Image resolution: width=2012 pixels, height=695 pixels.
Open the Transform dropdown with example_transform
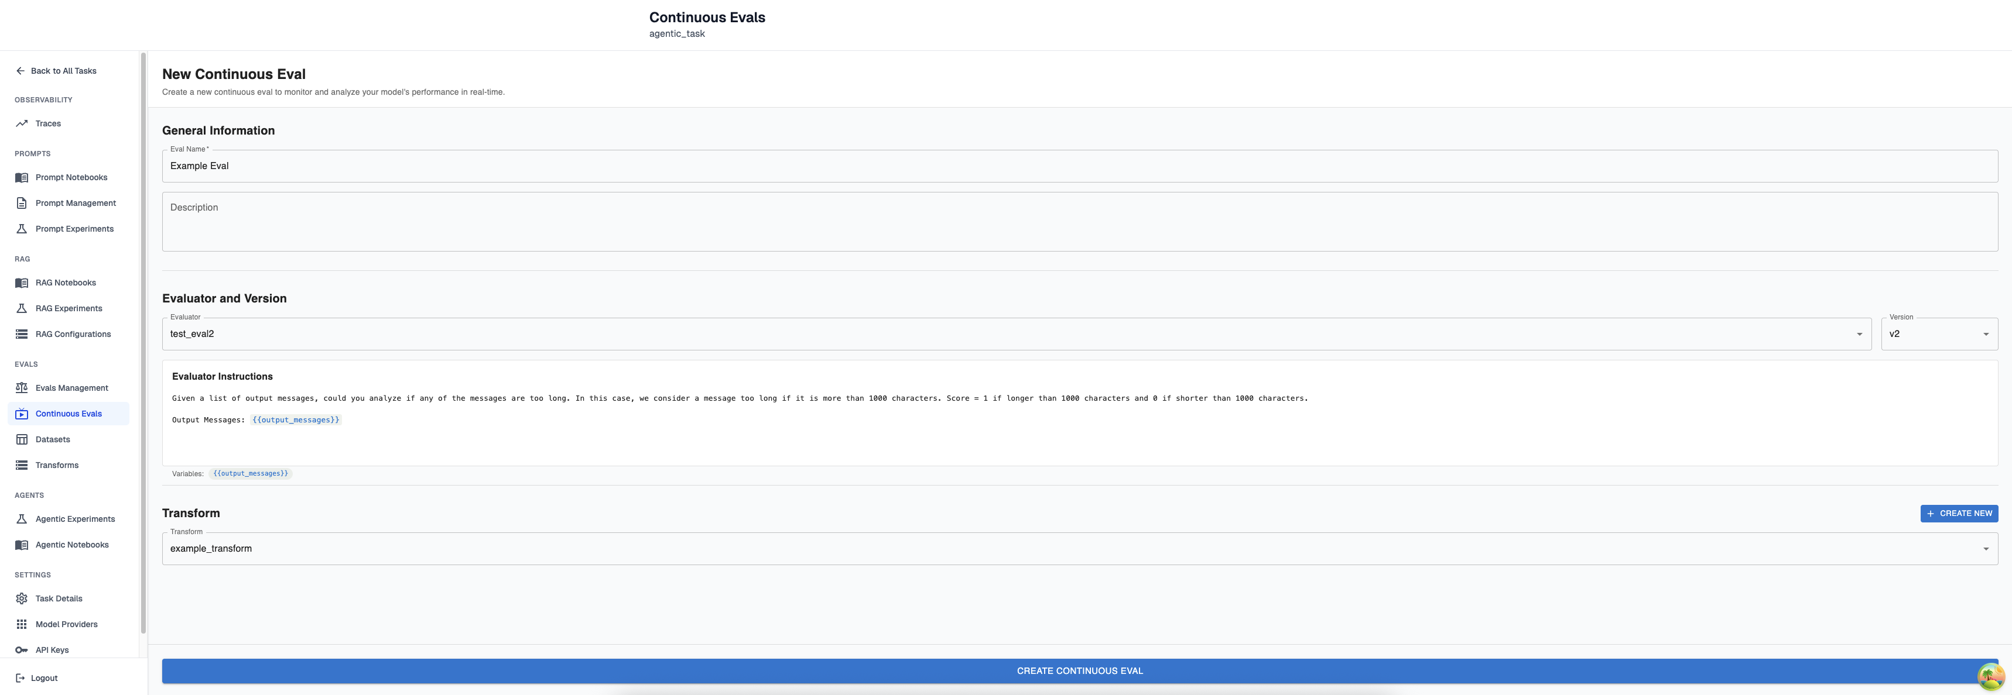click(x=1078, y=549)
